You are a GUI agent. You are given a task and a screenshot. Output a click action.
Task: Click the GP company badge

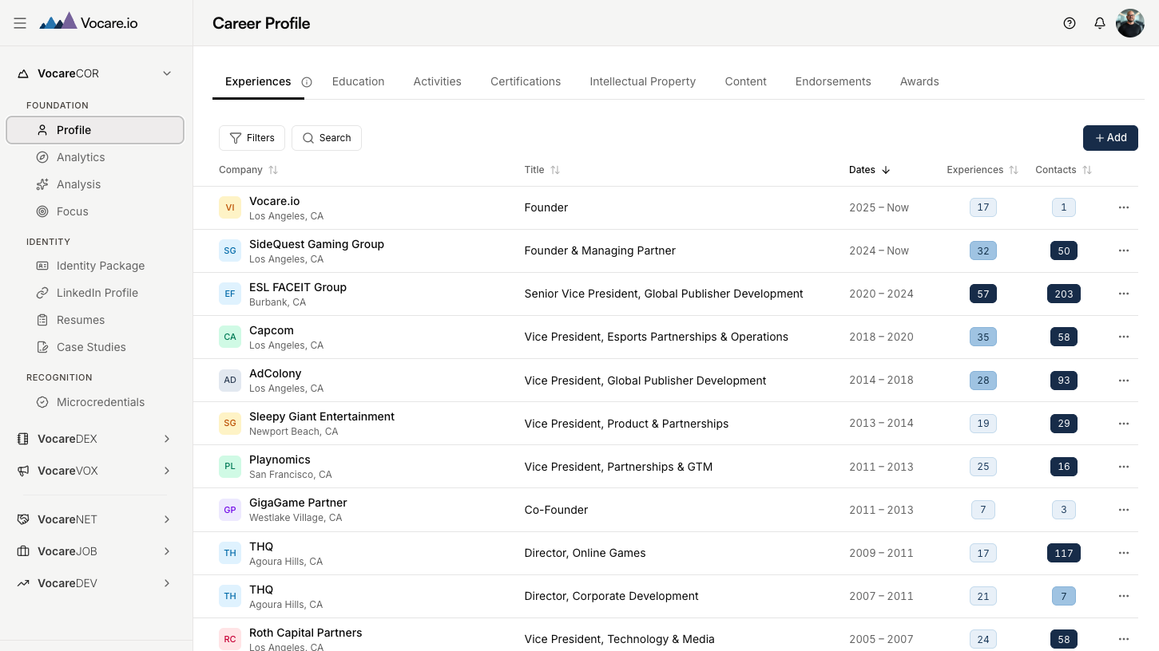coord(230,510)
